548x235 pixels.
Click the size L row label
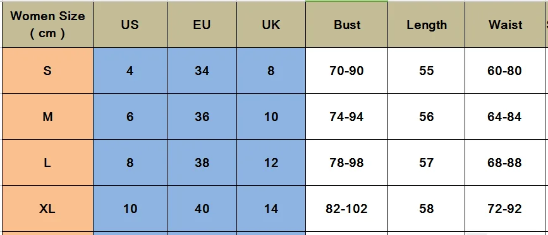coord(47,163)
